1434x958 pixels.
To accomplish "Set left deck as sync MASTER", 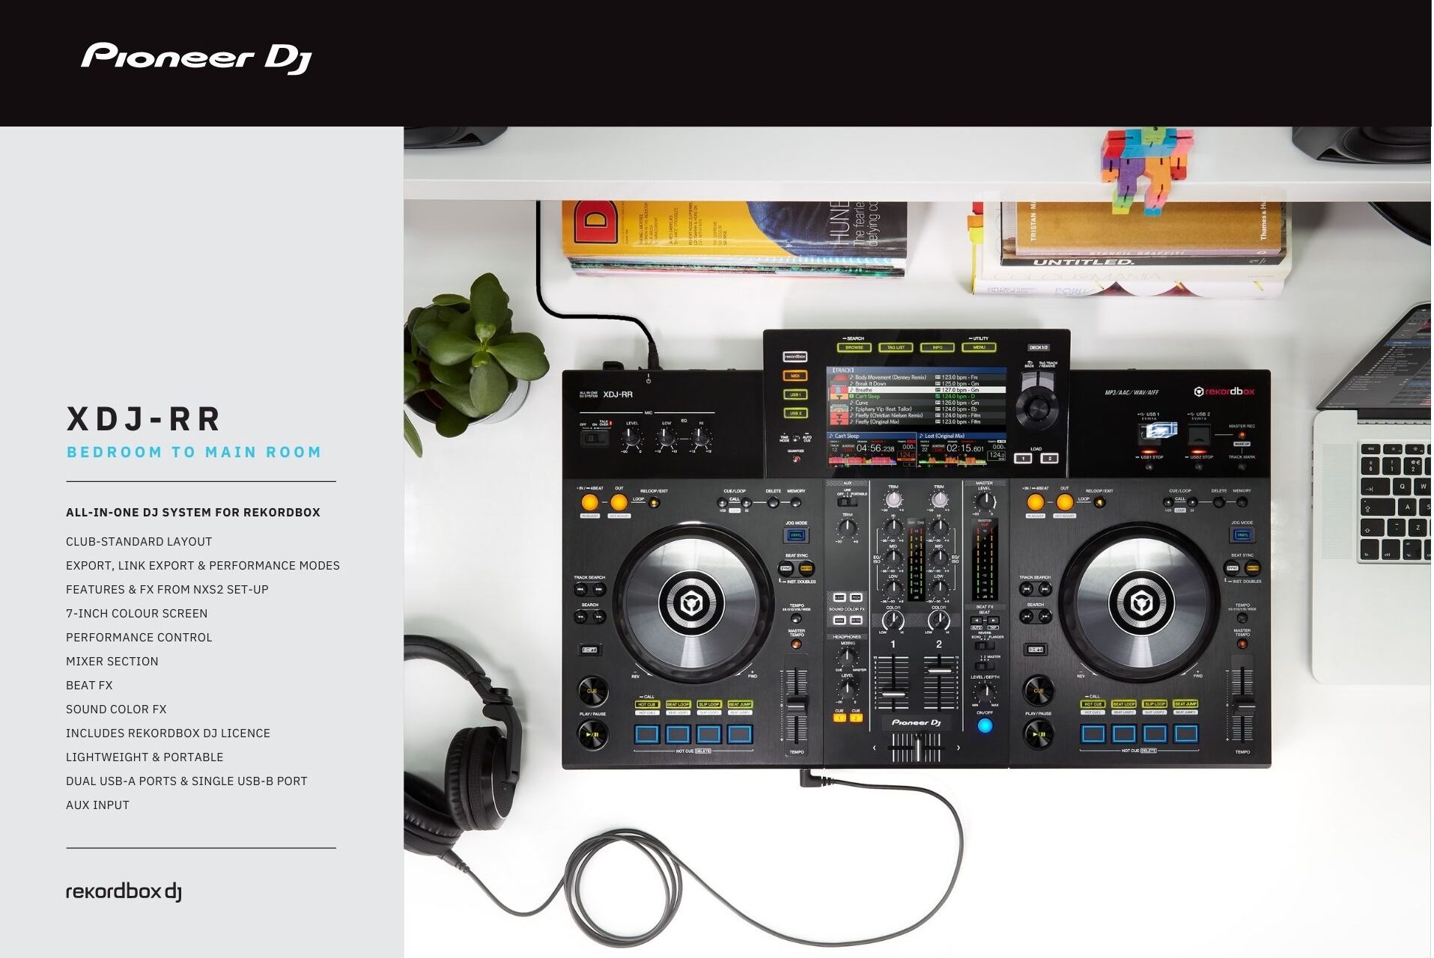I will pyautogui.click(x=806, y=569).
